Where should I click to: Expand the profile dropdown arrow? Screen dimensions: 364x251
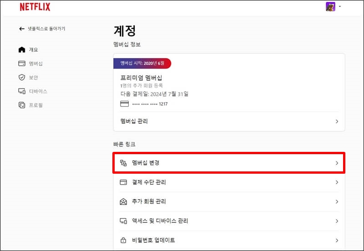(340, 6)
